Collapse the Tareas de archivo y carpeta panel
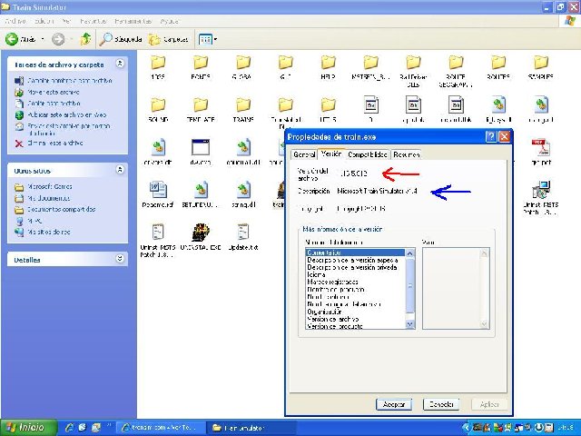Image resolution: width=581 pixels, height=436 pixels. click(x=121, y=64)
